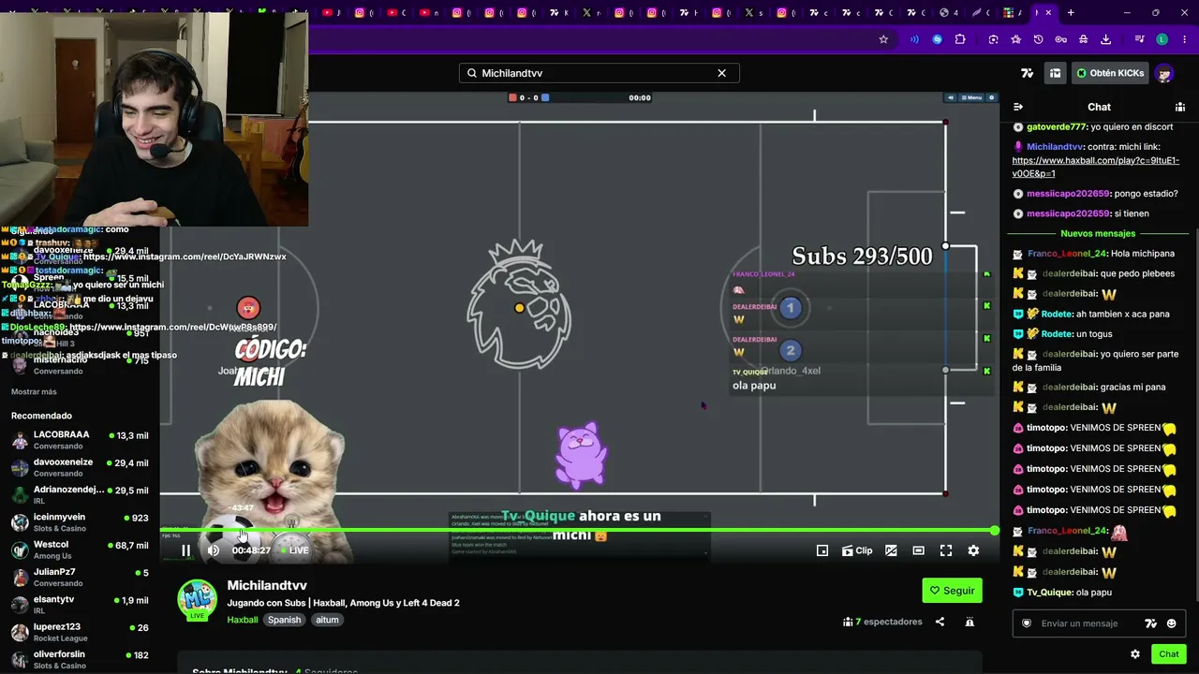Open the screenshot capture toolbar icon
This screenshot has width=1199, height=674.
tap(993, 39)
